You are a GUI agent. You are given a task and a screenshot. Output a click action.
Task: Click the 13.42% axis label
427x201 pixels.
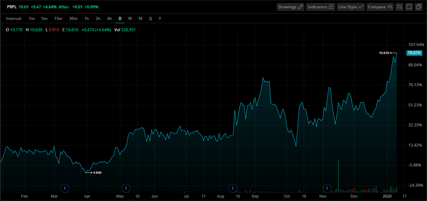(x=416, y=146)
